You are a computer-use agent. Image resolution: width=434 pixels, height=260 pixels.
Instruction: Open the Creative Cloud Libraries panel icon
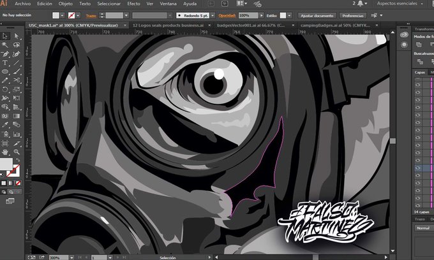click(x=404, y=34)
